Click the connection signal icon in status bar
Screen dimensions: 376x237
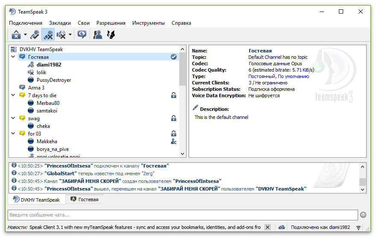click(358, 227)
